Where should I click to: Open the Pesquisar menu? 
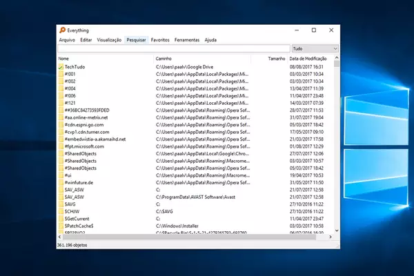[136, 40]
